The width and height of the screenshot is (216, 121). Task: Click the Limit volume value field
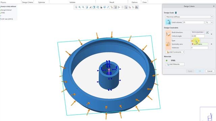click(x=193, y=23)
